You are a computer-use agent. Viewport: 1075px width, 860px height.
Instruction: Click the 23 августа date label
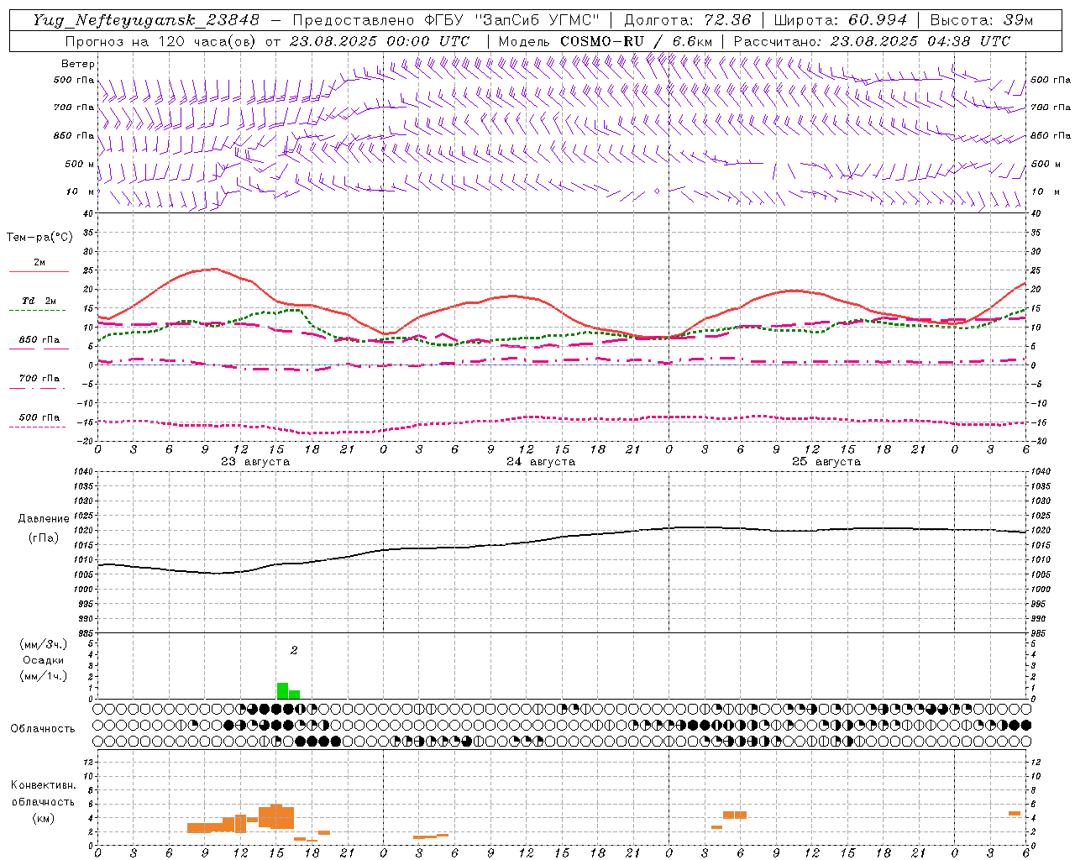[255, 462]
